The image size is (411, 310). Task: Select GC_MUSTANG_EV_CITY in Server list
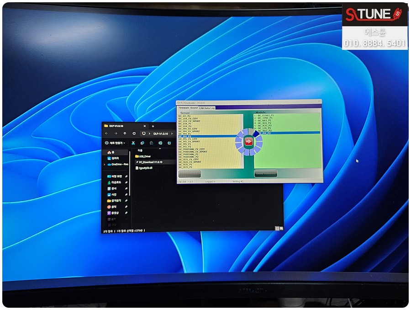191,149
